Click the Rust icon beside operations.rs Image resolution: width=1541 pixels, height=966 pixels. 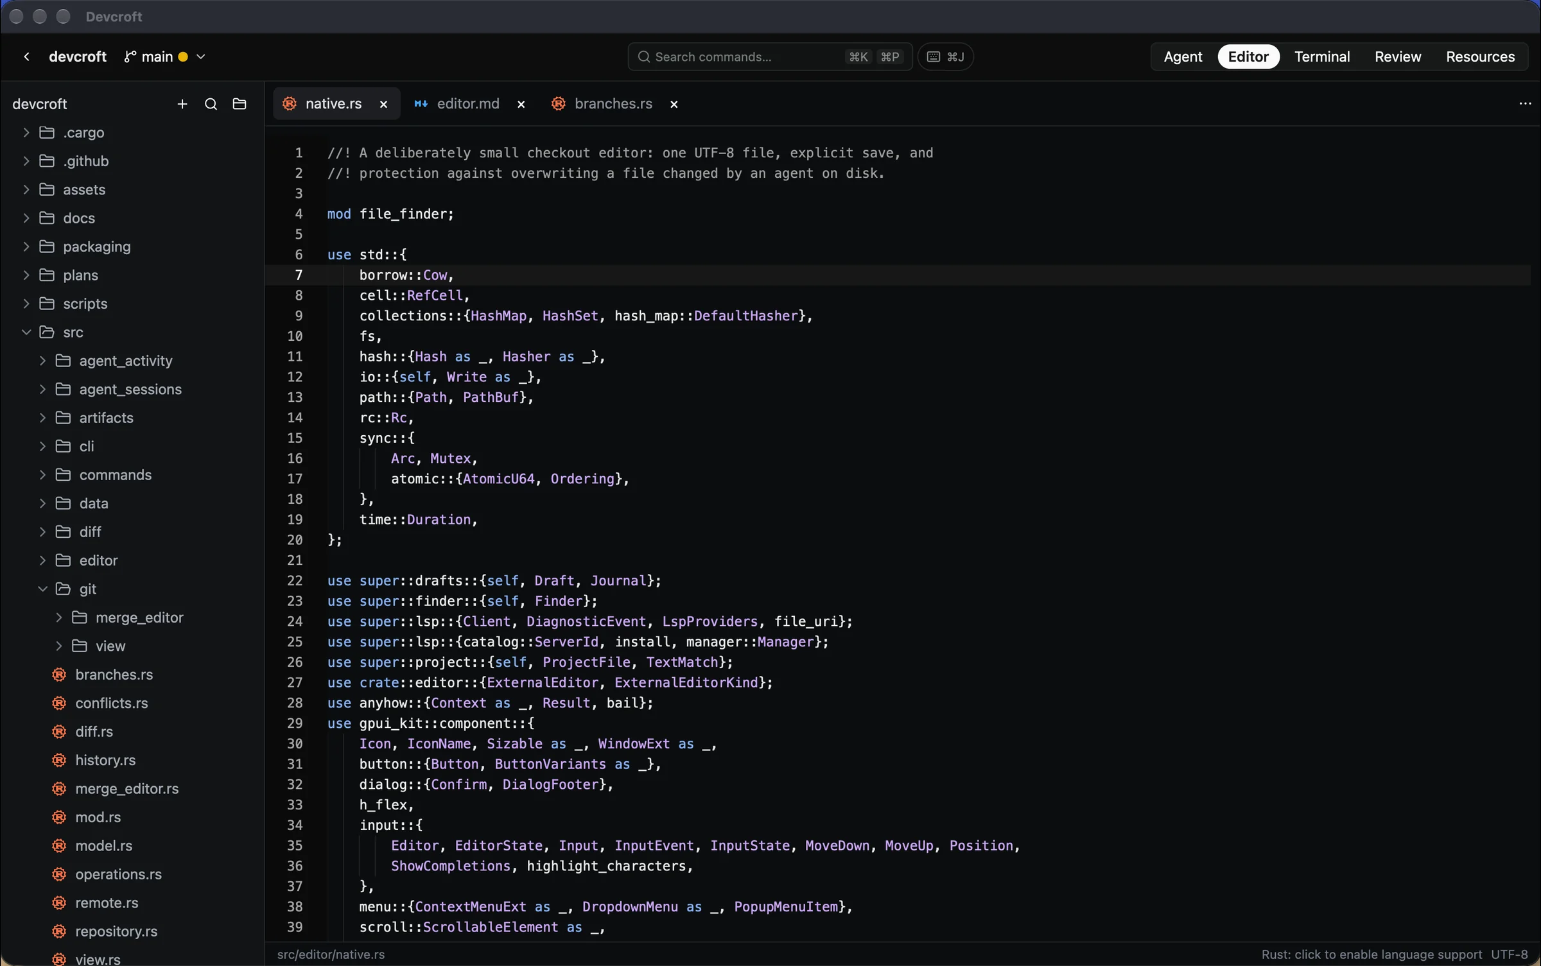point(59,874)
